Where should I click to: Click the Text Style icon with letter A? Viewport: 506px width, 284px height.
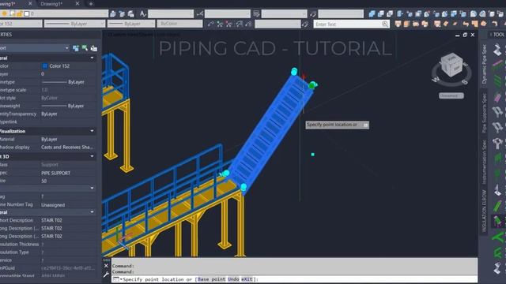142,14
